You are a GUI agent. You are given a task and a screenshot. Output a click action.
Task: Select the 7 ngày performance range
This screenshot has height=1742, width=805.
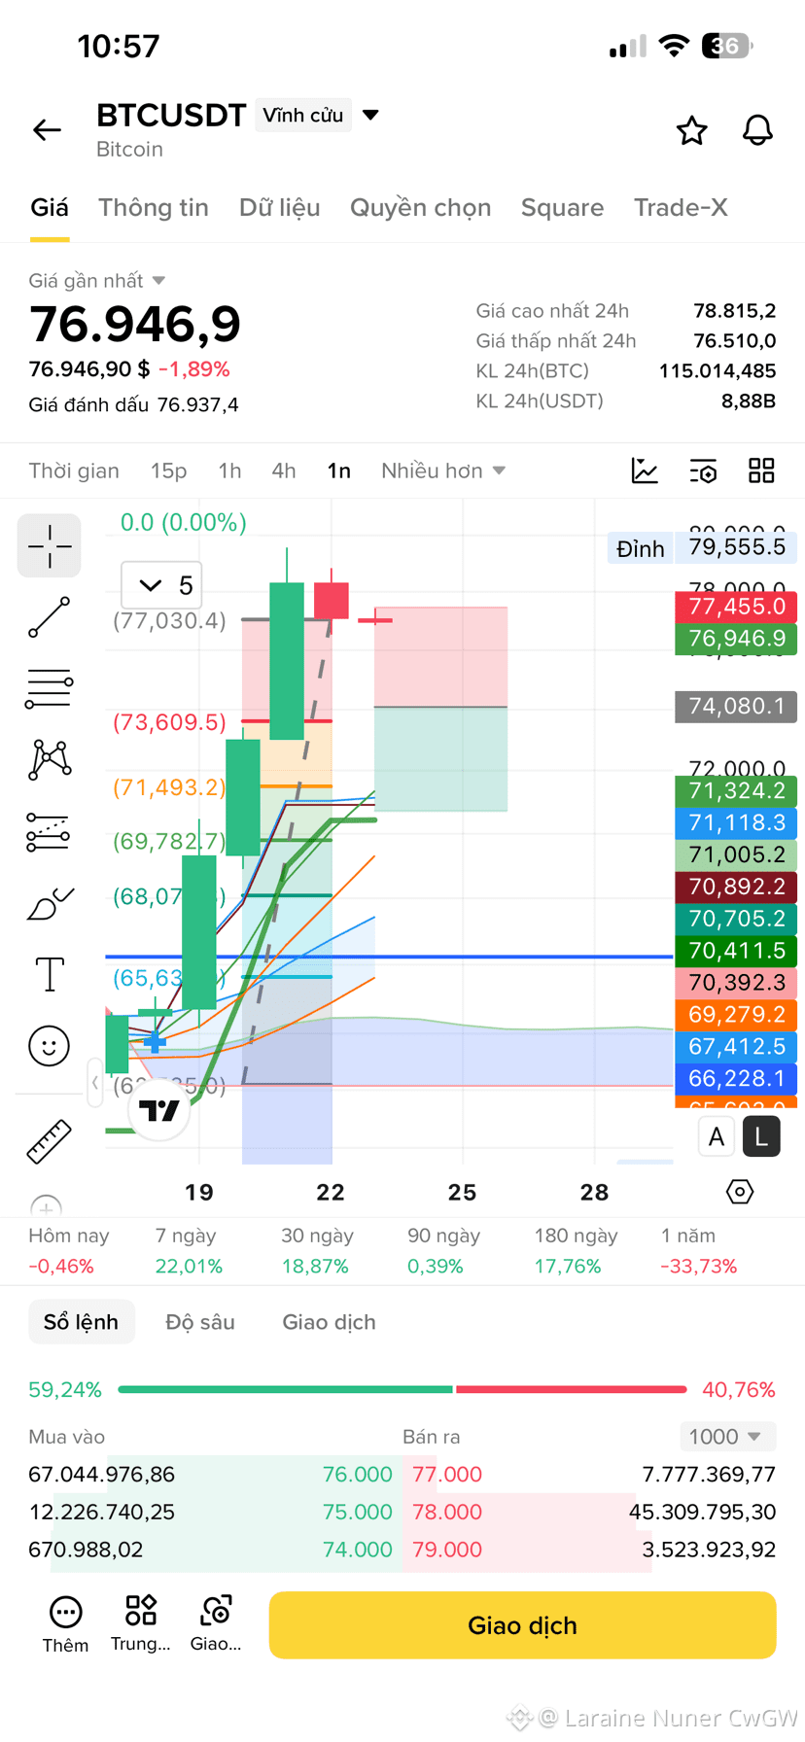(189, 1251)
